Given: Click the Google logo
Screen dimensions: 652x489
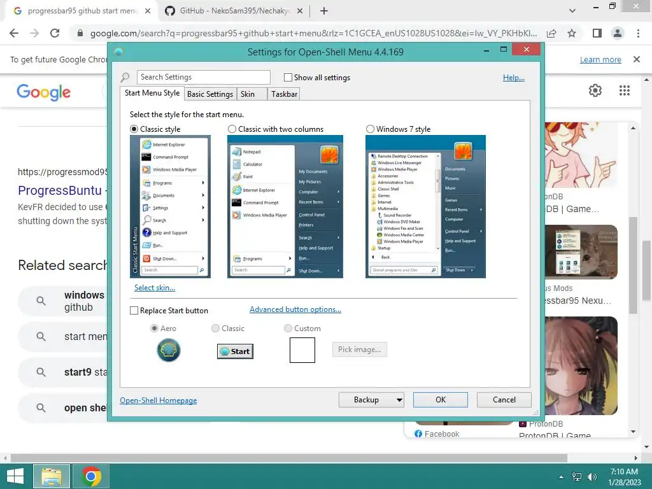Looking at the screenshot, I should pos(44,92).
